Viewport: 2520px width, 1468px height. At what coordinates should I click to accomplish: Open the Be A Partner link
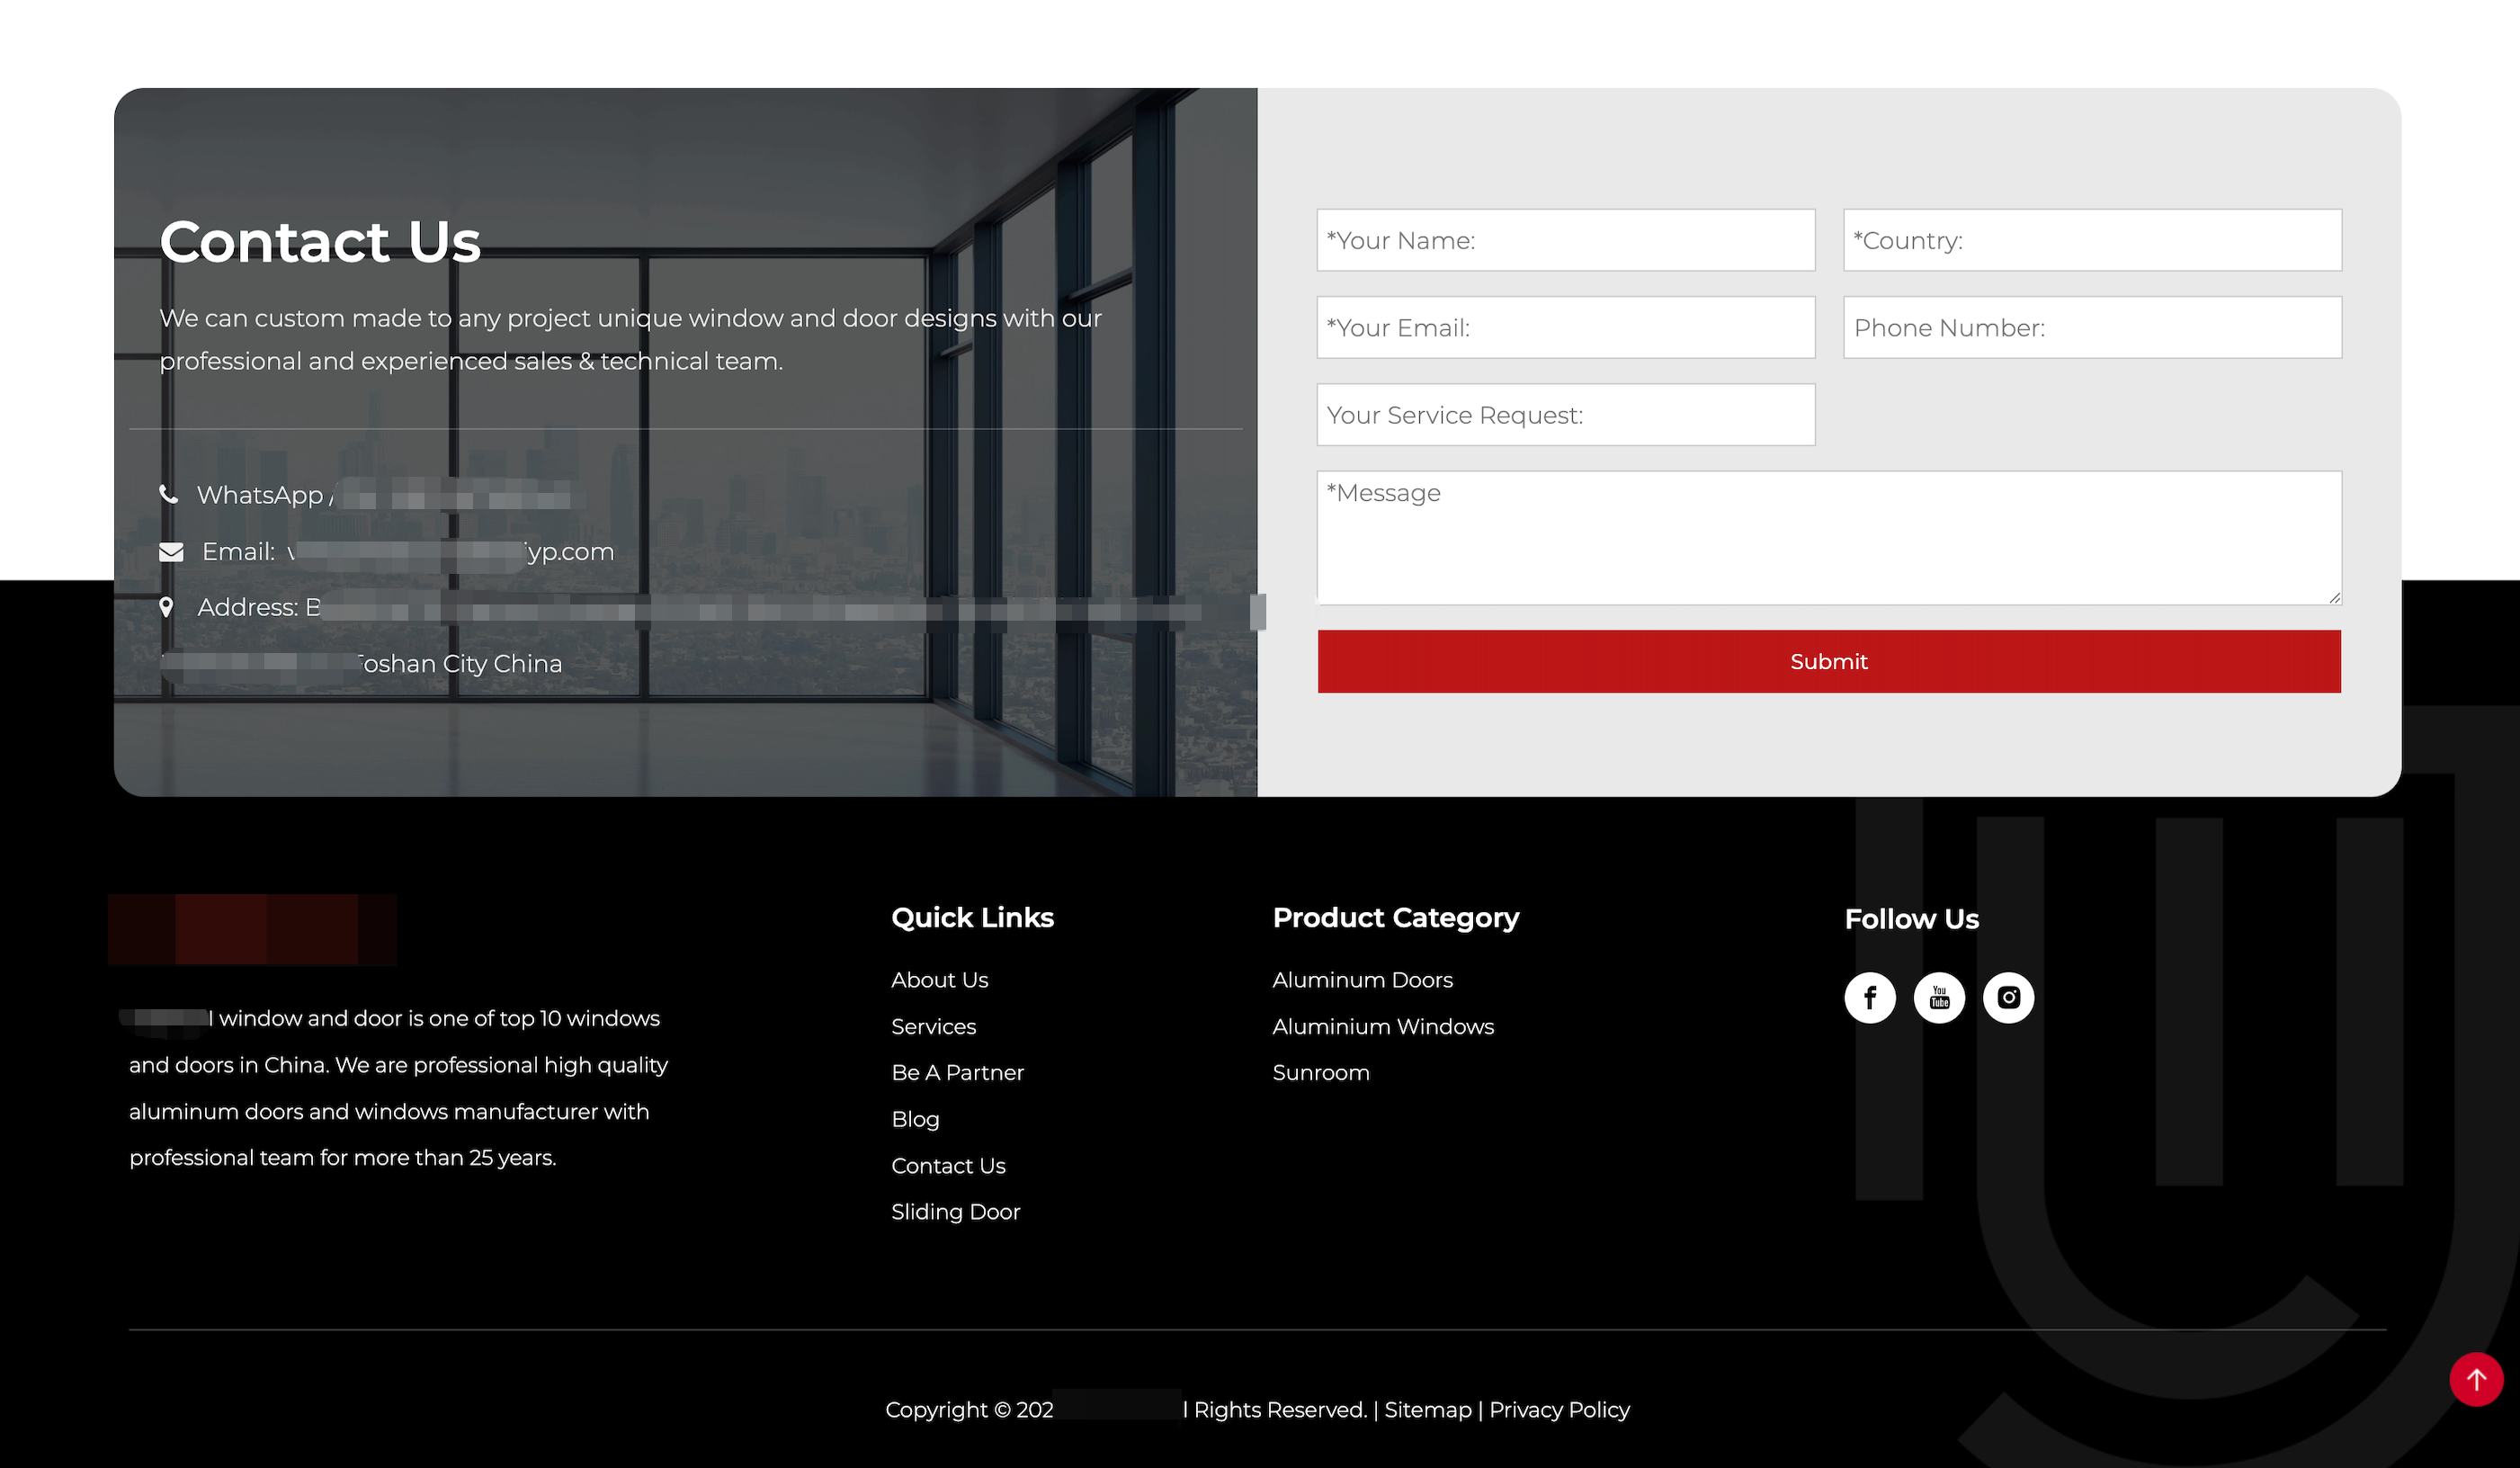[957, 1072]
